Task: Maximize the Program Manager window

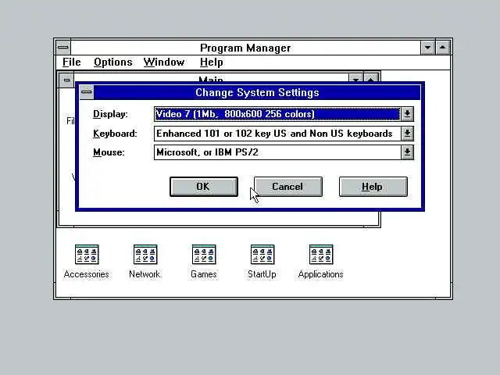Action: coord(443,48)
